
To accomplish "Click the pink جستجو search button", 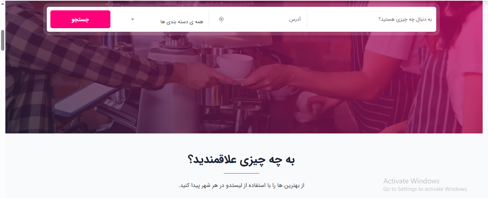I will click(x=80, y=19).
